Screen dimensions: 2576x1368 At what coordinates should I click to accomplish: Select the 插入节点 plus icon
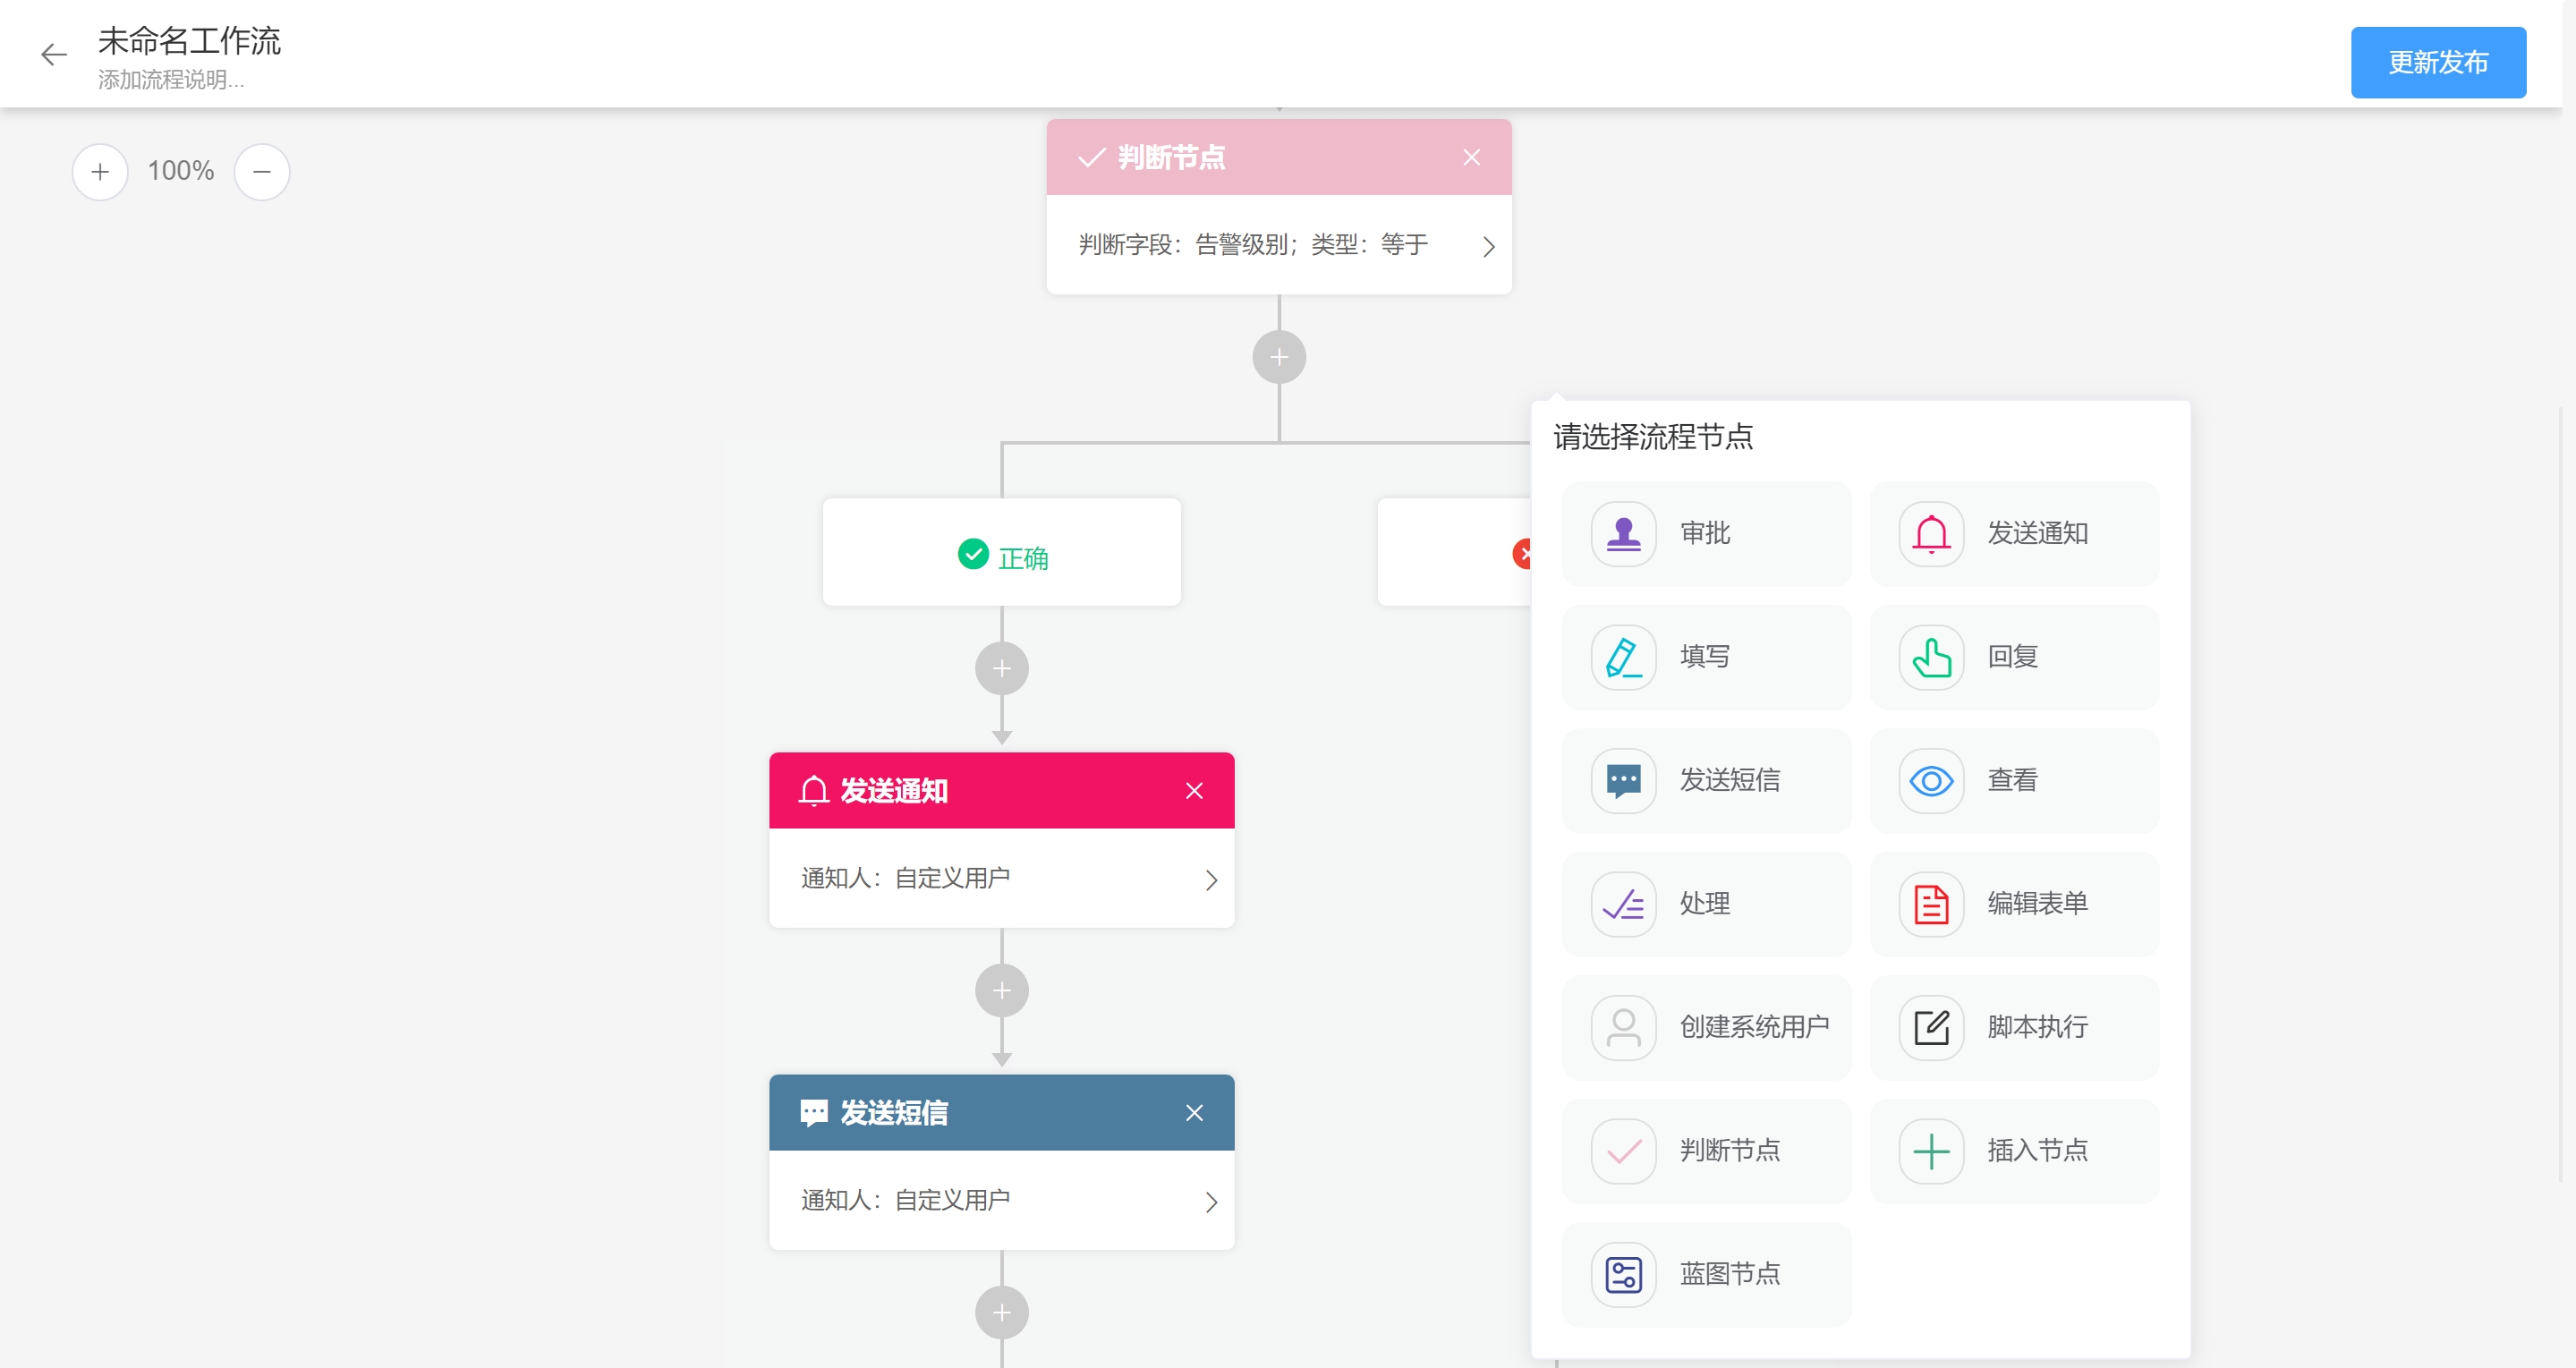click(1931, 1151)
